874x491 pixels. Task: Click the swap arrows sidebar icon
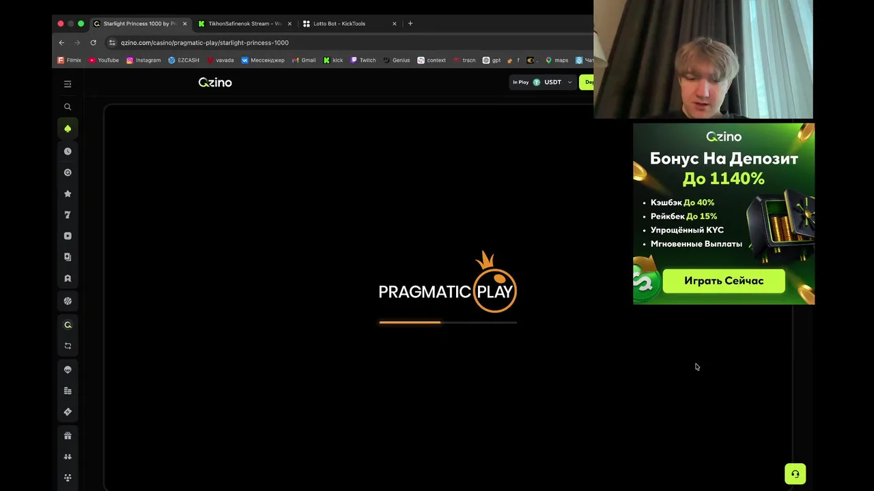(68, 346)
